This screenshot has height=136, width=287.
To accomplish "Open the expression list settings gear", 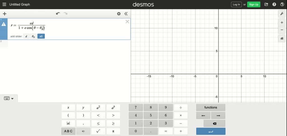I will click(x=119, y=14).
